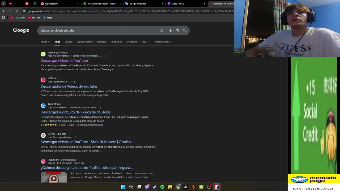Expand the Herramientas dropdown
Screen dimensions: 340x191
point(163,42)
